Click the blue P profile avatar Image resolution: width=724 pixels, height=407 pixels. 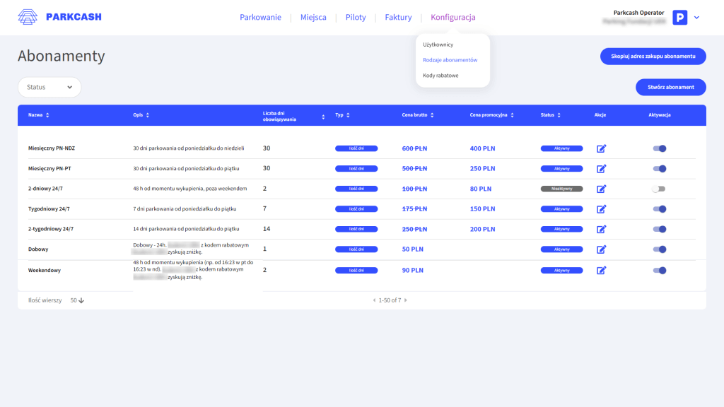click(679, 18)
